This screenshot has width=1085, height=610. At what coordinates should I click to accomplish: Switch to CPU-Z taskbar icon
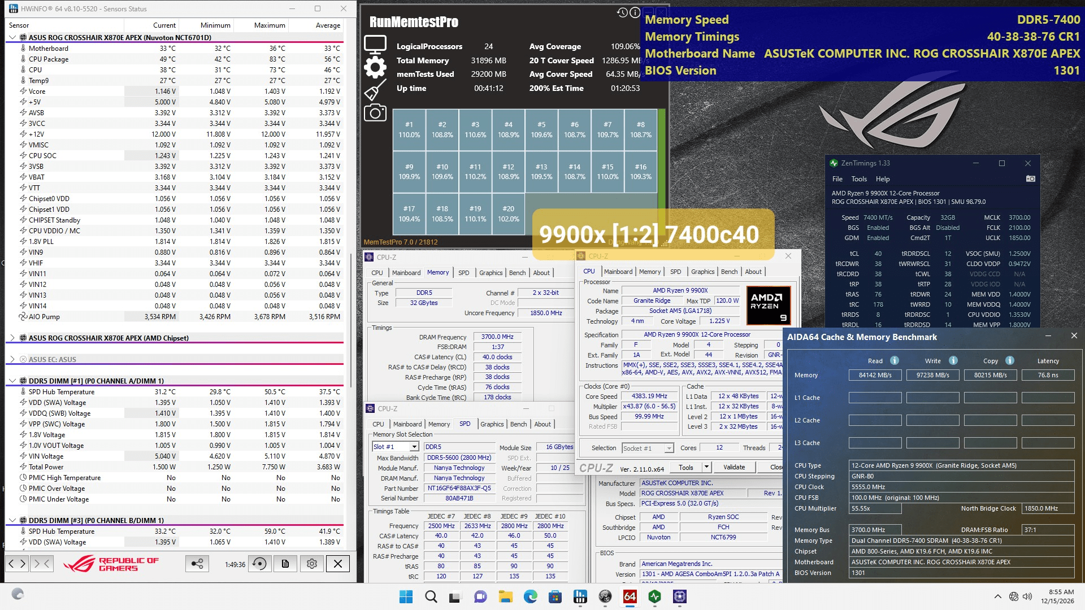[x=679, y=596]
